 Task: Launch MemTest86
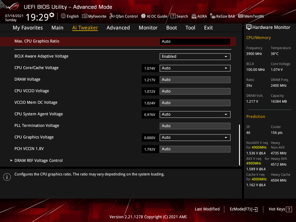click(251, 16)
